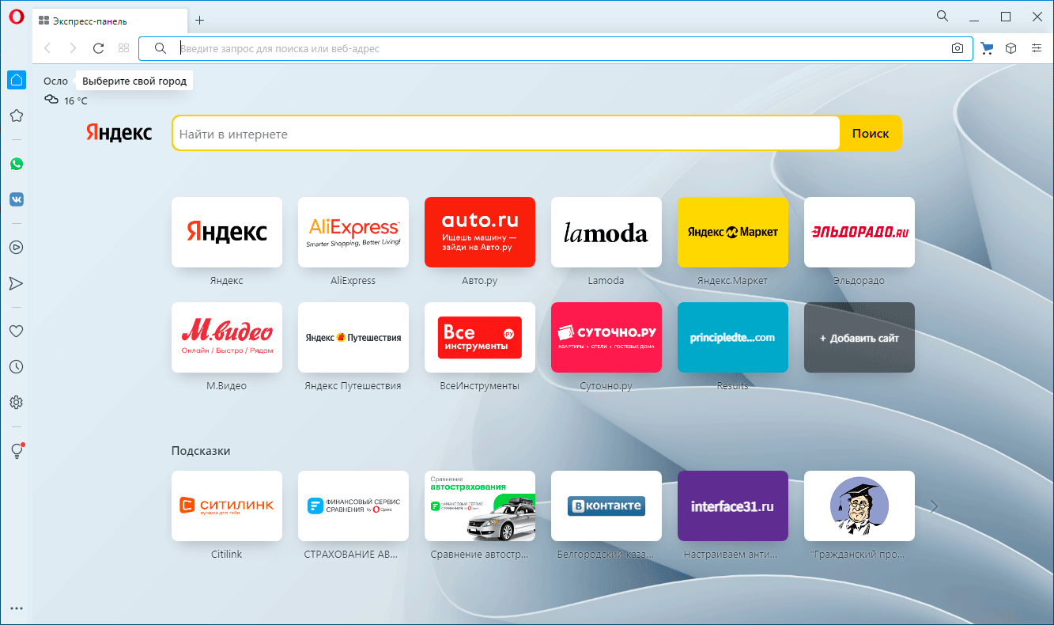Switch to the Экспресс-панель tab

click(x=110, y=21)
